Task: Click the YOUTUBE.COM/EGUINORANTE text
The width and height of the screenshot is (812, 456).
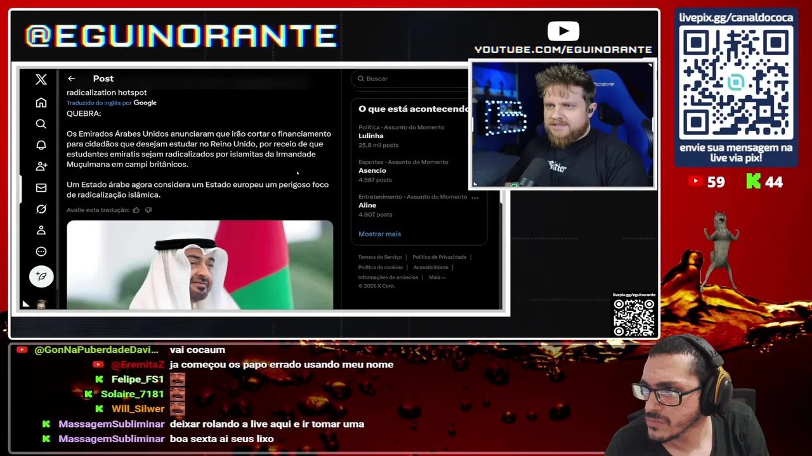Action: point(563,49)
